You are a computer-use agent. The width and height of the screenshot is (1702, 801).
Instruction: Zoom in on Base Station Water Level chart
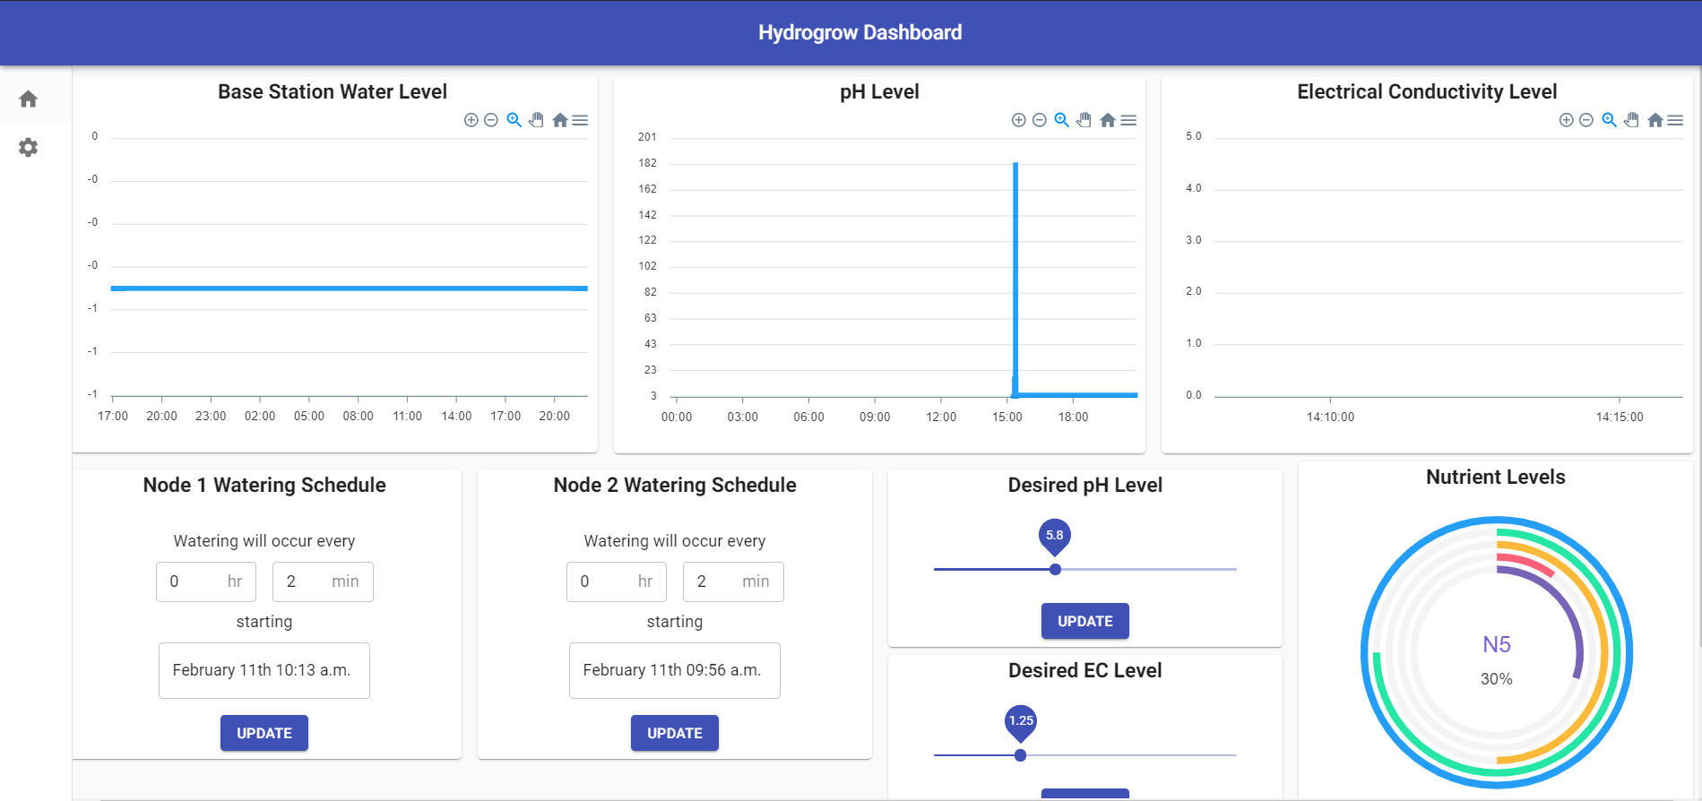pos(471,120)
